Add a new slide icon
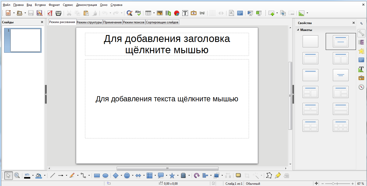 click(x=272, y=13)
